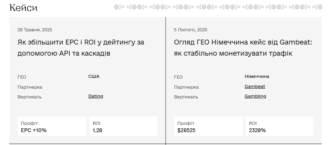Click the Вертикаль label in the Gambeat case
The image size is (331, 145).
tap(186, 97)
